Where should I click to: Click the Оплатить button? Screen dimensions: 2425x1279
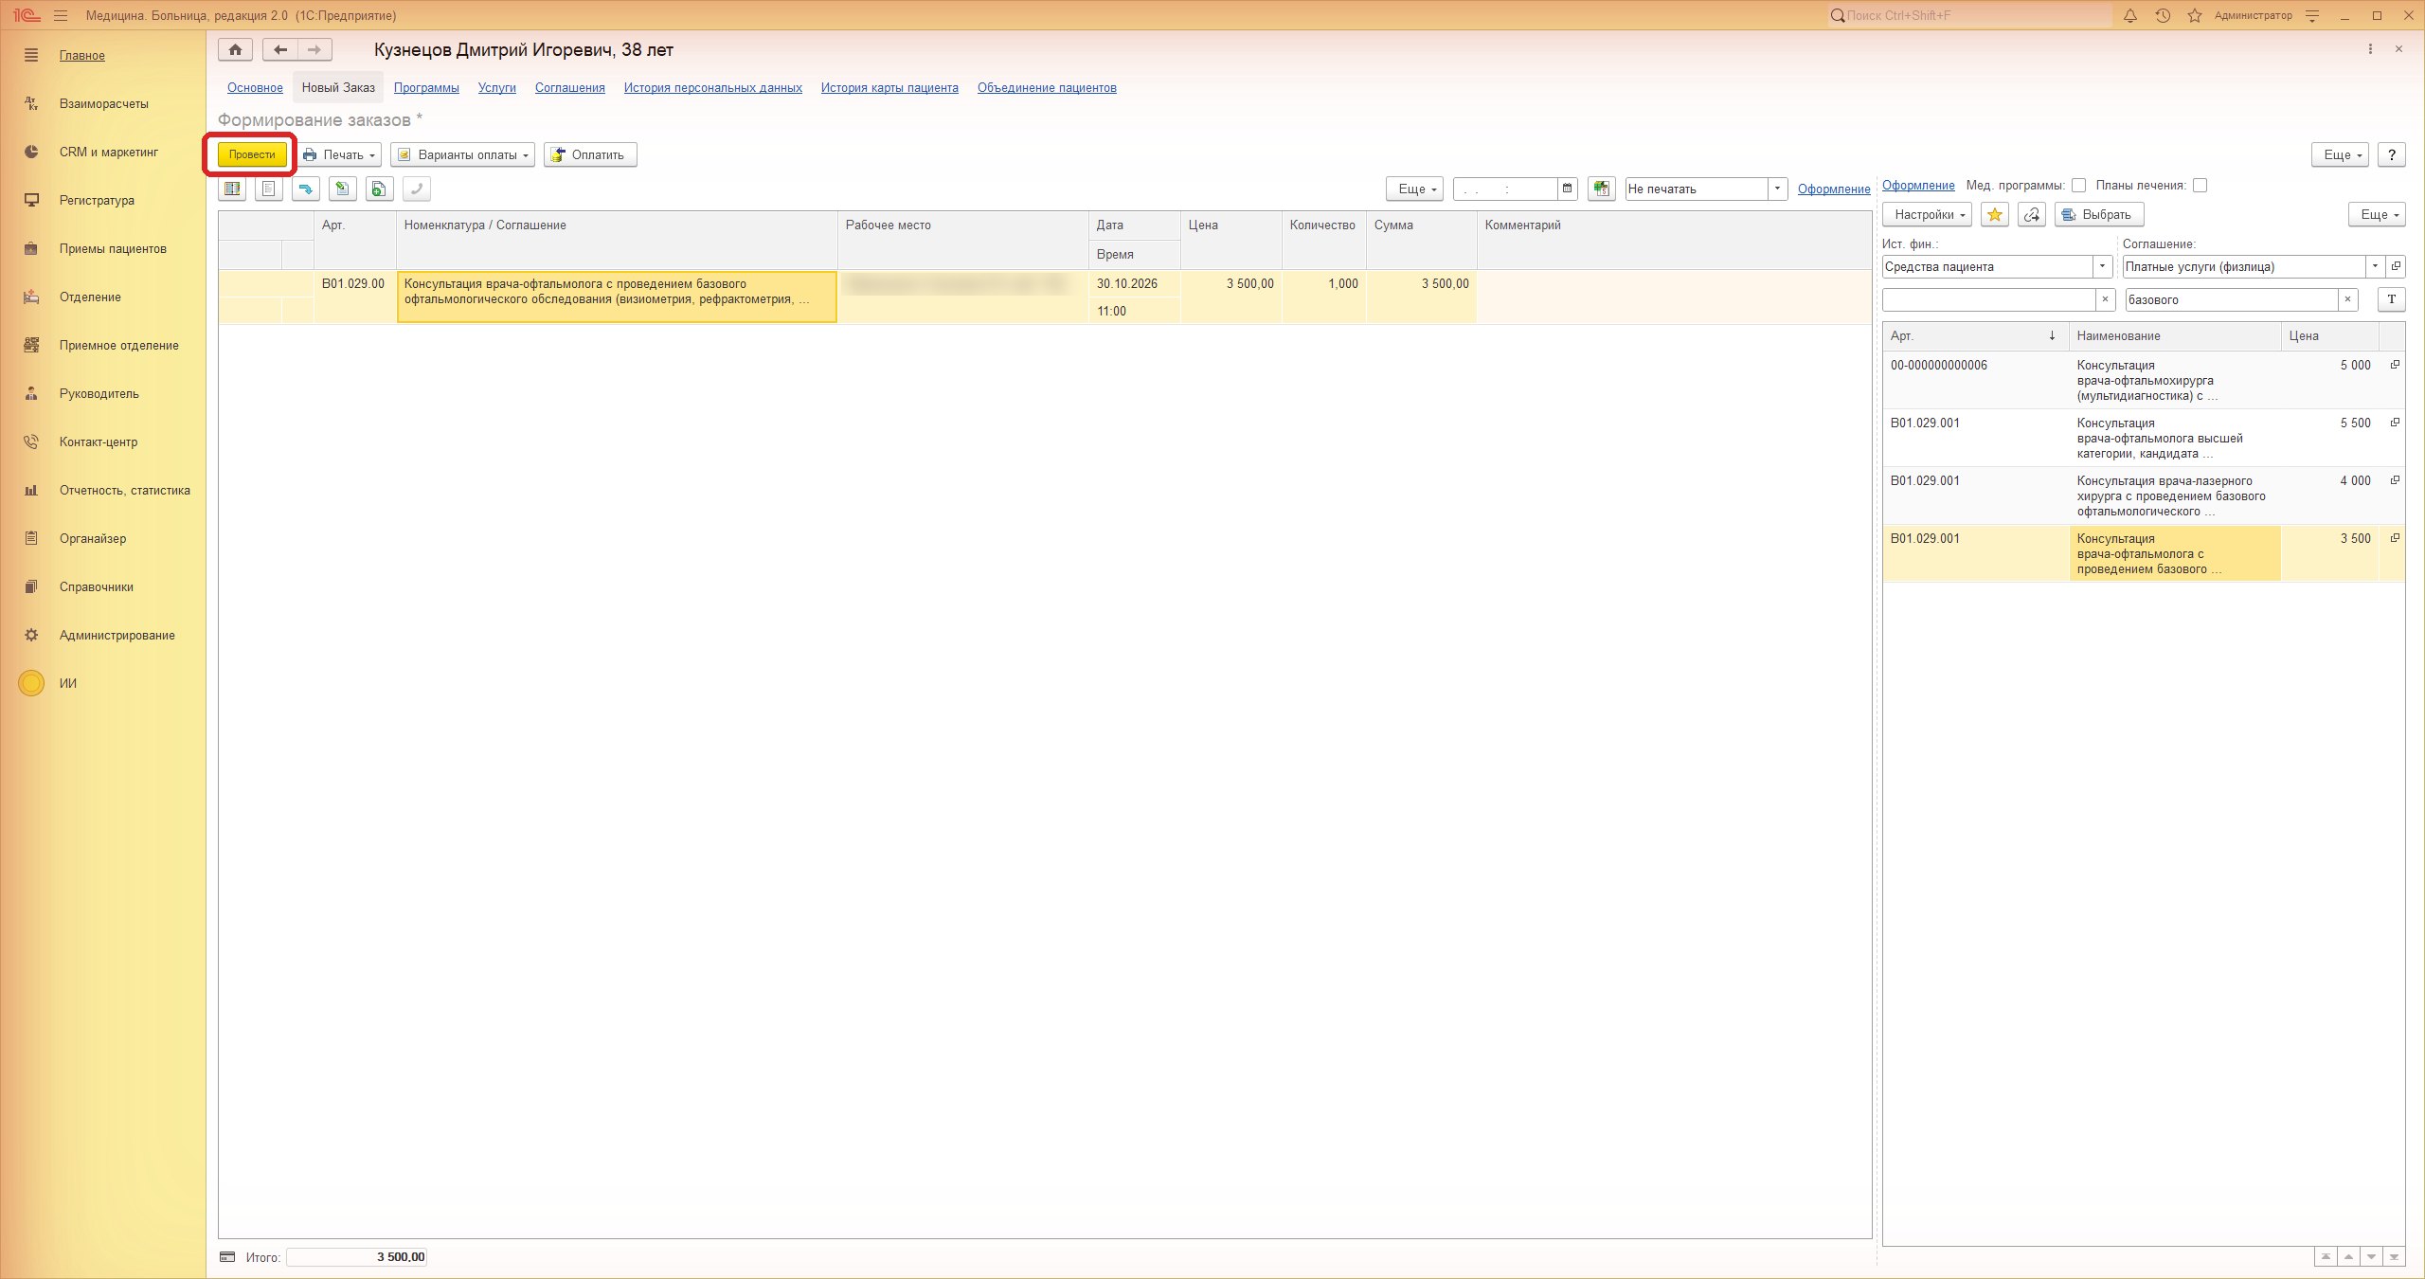[x=590, y=154]
